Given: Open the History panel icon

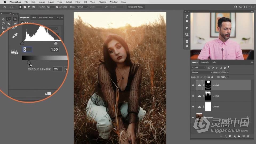Looking at the screenshot, I should tap(187, 16).
